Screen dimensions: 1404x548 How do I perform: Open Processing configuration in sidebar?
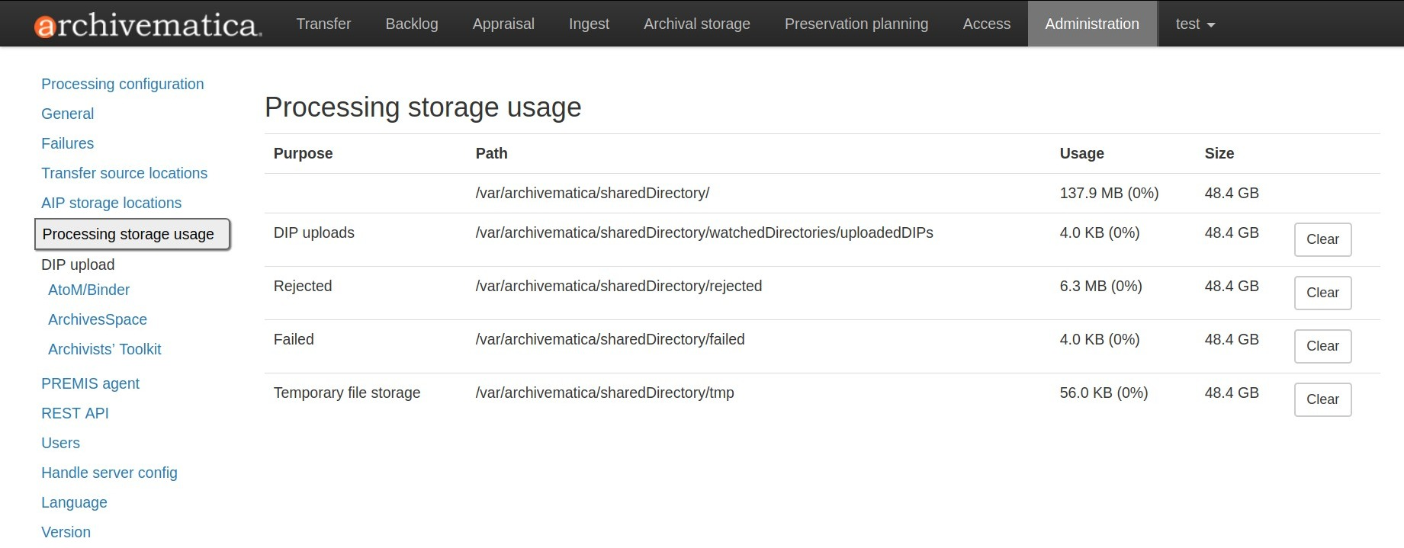tap(122, 84)
